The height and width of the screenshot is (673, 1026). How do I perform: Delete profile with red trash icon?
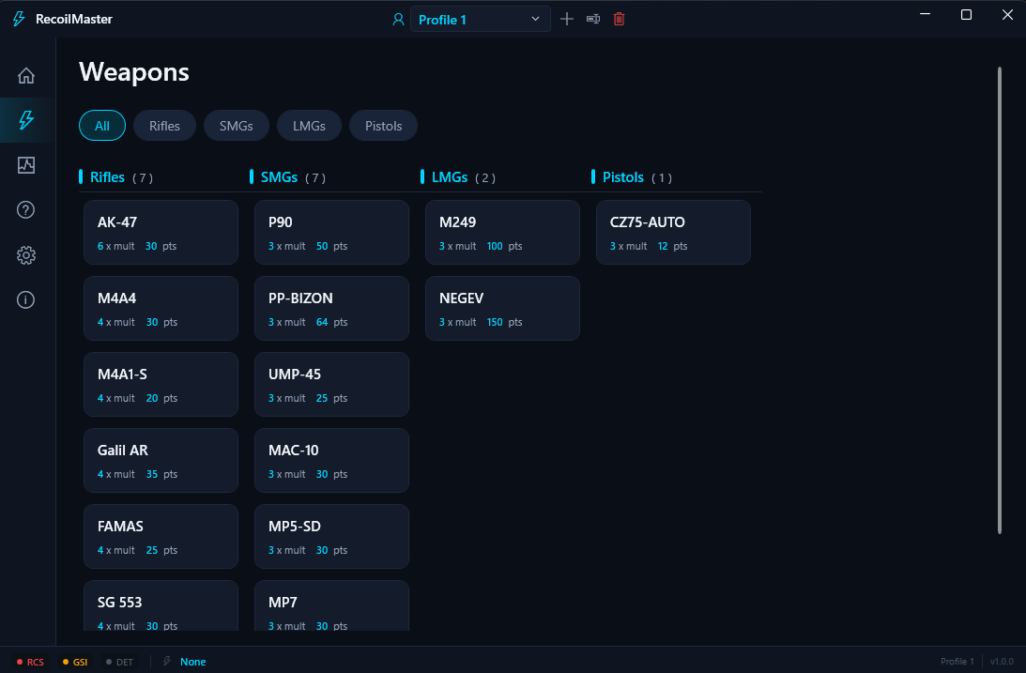[x=619, y=19]
